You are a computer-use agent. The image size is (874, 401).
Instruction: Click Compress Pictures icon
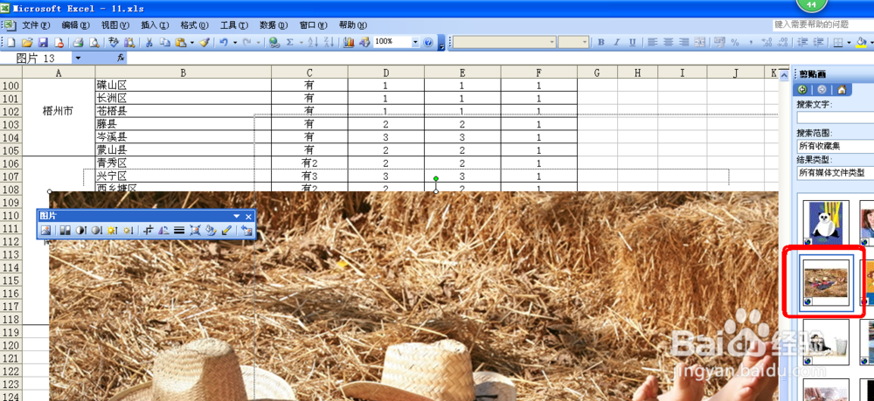(x=195, y=230)
